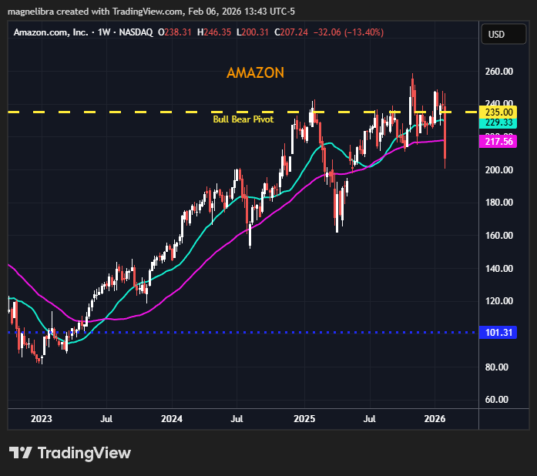Screen dimensions: 537x476
Task: Click the teal 229.33 moving average label
Action: [498, 122]
